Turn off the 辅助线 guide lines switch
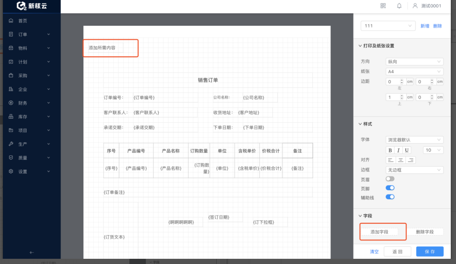Image resolution: width=456 pixels, height=264 pixels. click(x=390, y=197)
